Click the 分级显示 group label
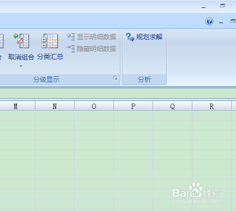The height and width of the screenshot is (211, 236). pos(46,80)
